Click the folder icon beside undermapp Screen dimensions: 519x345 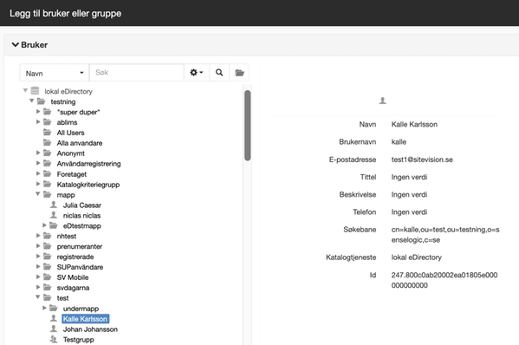(54, 309)
